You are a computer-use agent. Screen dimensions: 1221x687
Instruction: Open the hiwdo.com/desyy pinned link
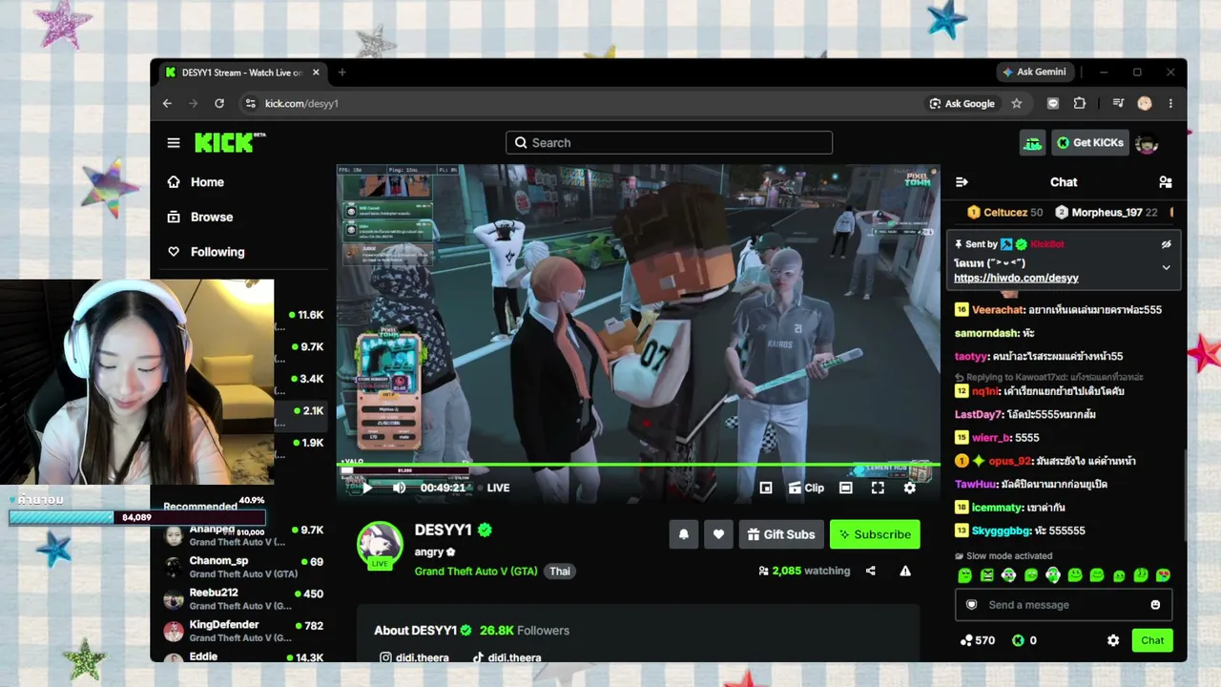(1016, 278)
